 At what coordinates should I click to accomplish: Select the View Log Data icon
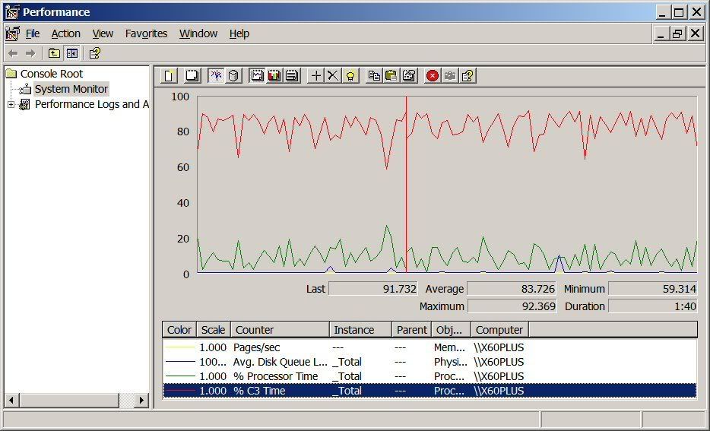(233, 75)
